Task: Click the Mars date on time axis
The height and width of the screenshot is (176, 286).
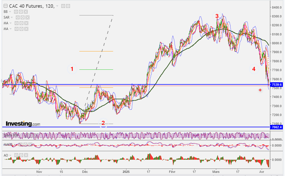Action: [x=216, y=172]
